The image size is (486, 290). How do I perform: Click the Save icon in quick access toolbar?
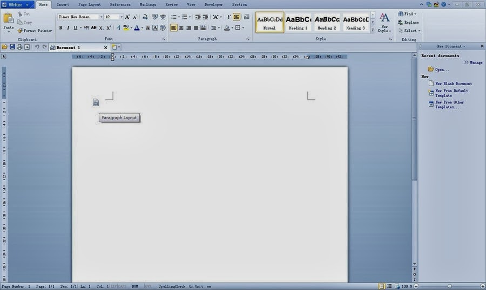coord(12,47)
